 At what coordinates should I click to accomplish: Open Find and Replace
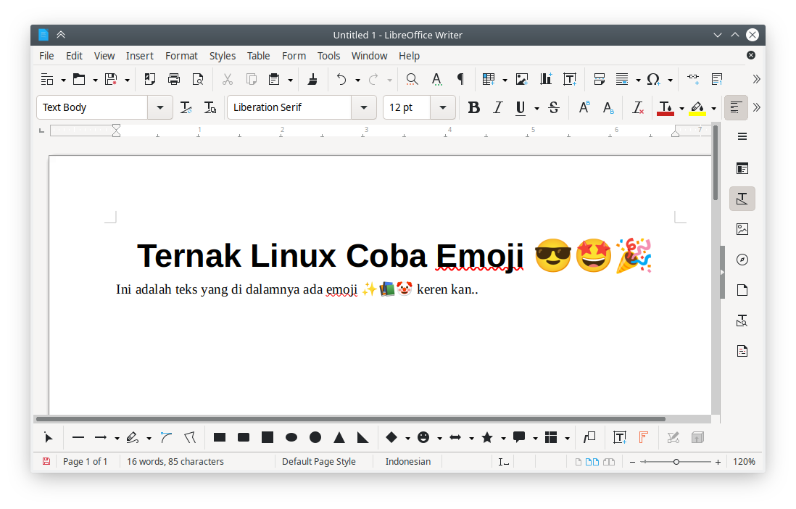point(412,79)
